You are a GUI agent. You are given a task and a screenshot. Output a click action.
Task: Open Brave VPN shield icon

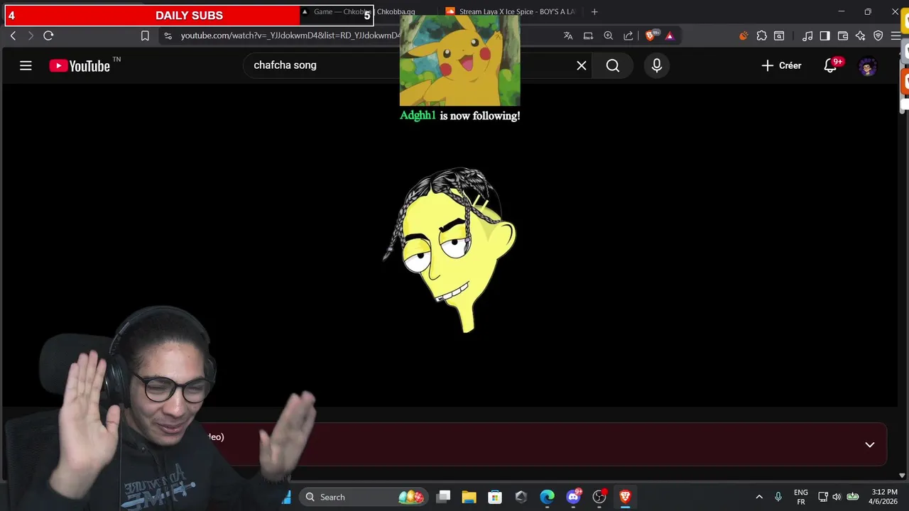coord(878,35)
